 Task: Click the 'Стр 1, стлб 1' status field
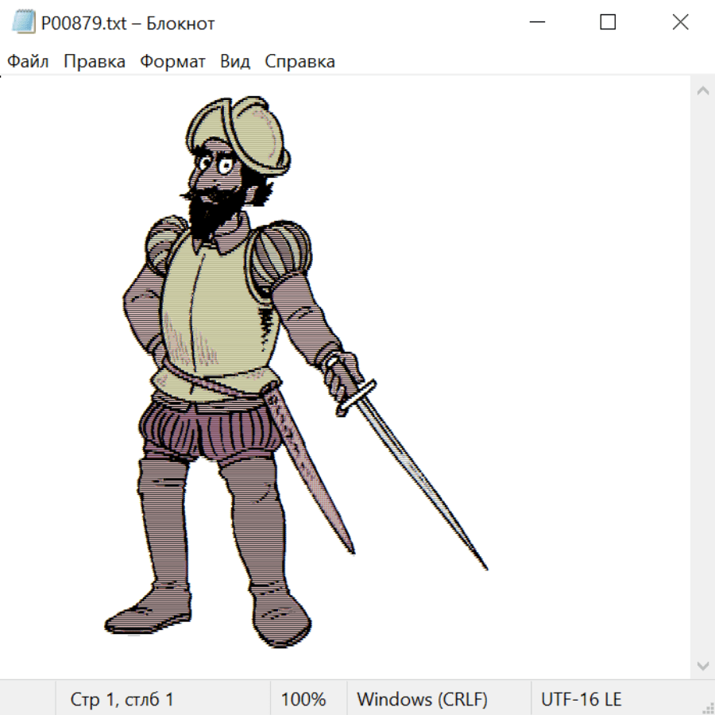pos(122,699)
